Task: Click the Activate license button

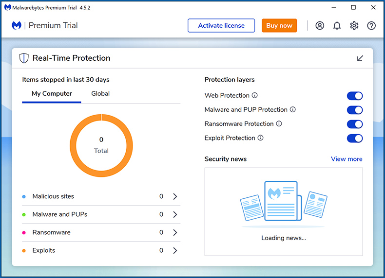Action: (x=221, y=25)
